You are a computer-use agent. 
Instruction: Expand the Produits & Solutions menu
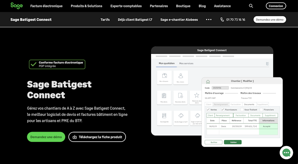pyautogui.click(x=86, y=6)
